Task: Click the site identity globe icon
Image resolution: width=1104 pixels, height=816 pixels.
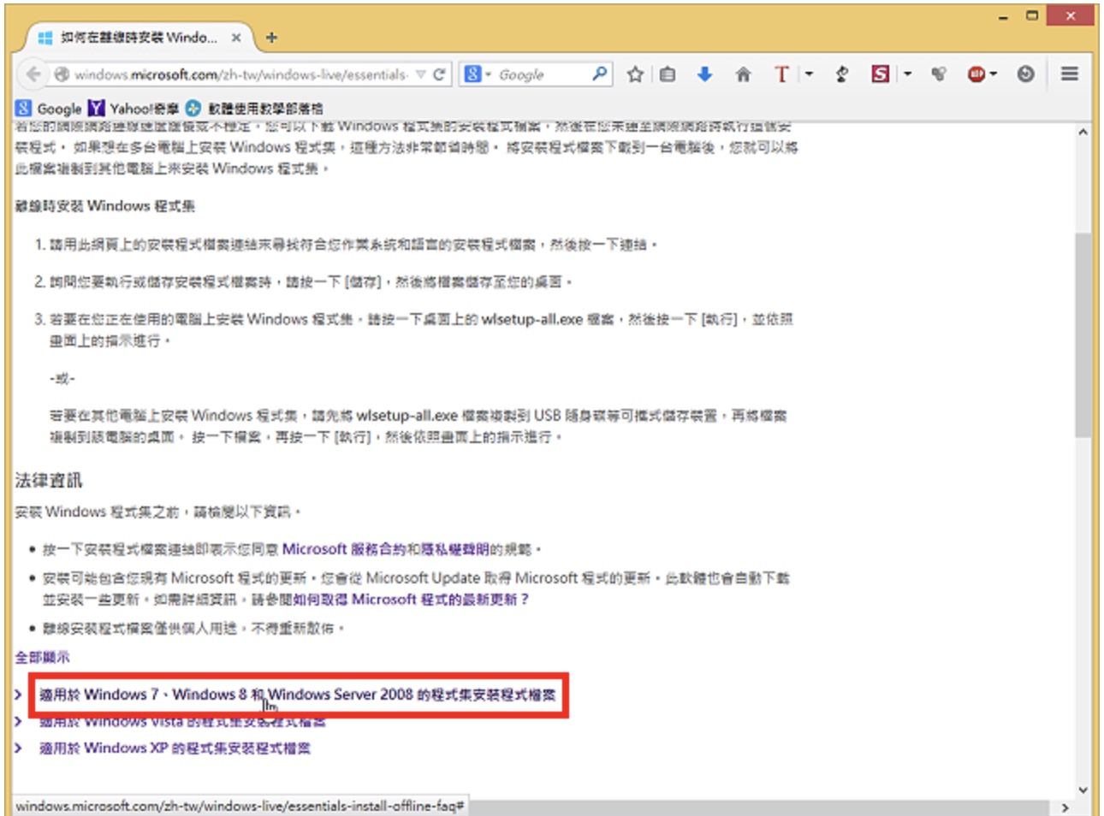Action: pos(62,74)
